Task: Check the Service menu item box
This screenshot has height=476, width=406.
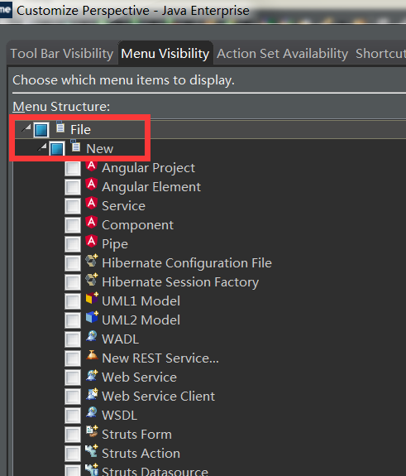Action: [73, 206]
